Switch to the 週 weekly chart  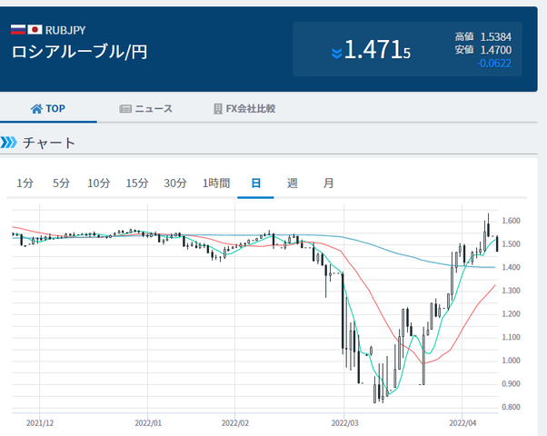293,183
